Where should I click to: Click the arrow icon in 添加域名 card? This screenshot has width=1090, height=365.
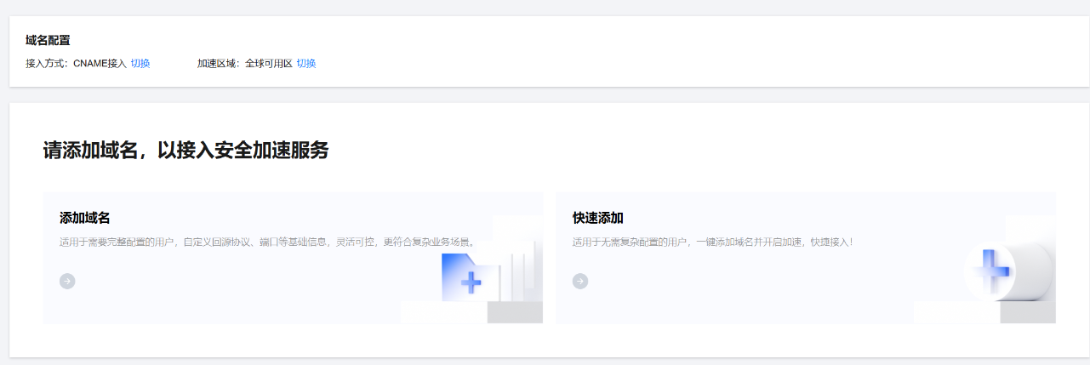pos(67,281)
